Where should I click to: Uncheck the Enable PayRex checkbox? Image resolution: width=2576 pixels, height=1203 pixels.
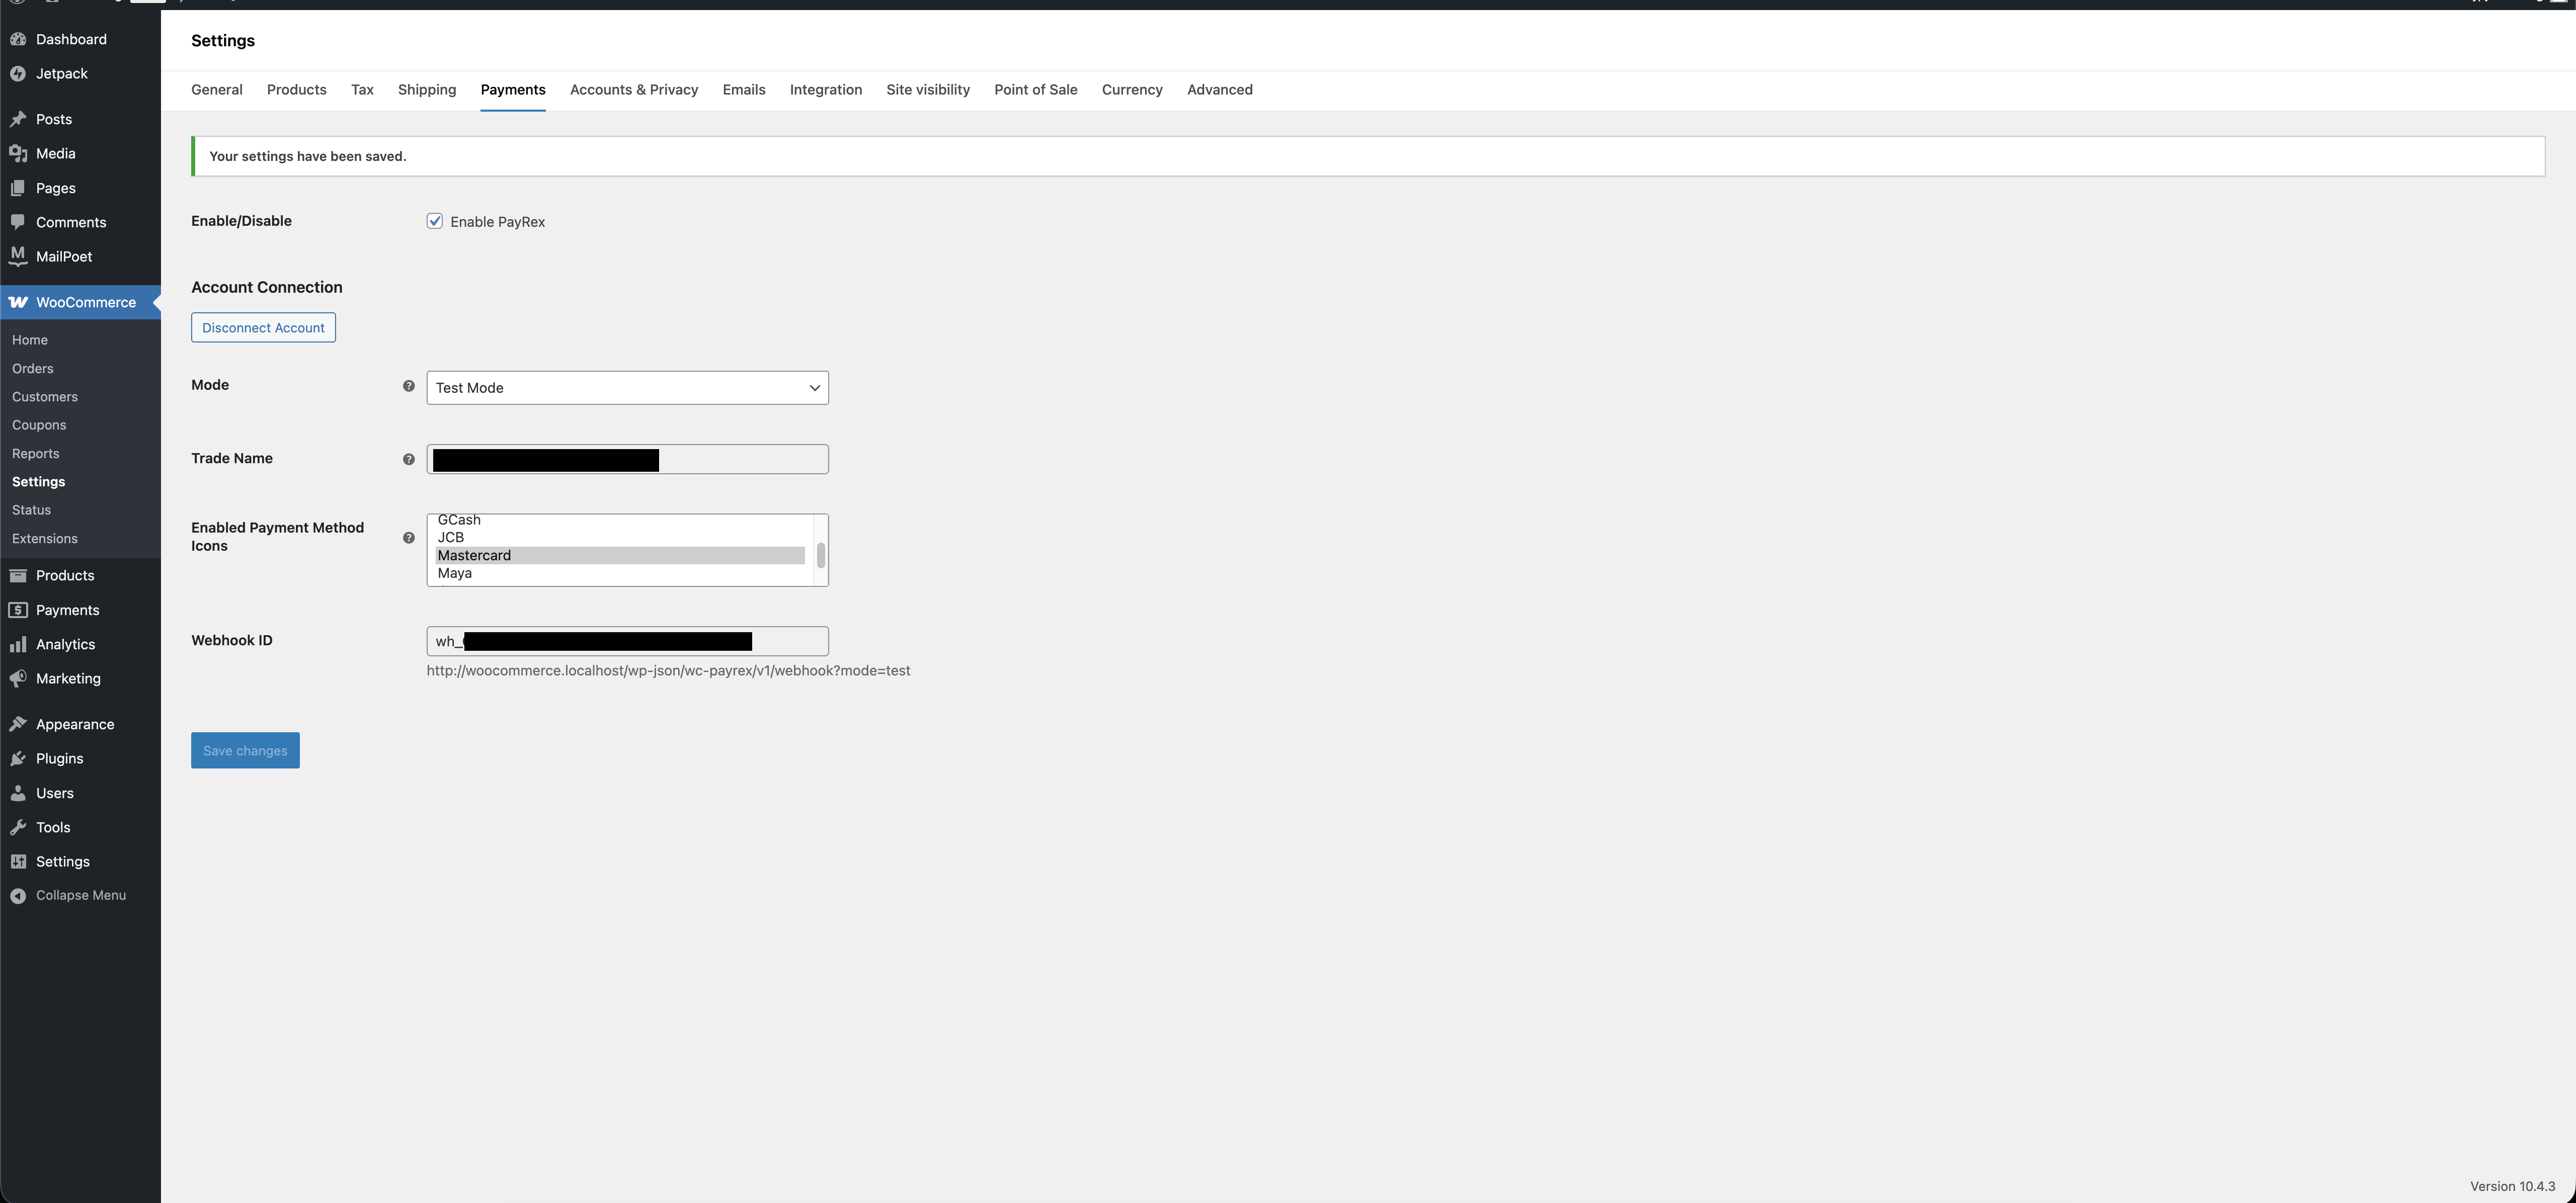click(x=434, y=220)
